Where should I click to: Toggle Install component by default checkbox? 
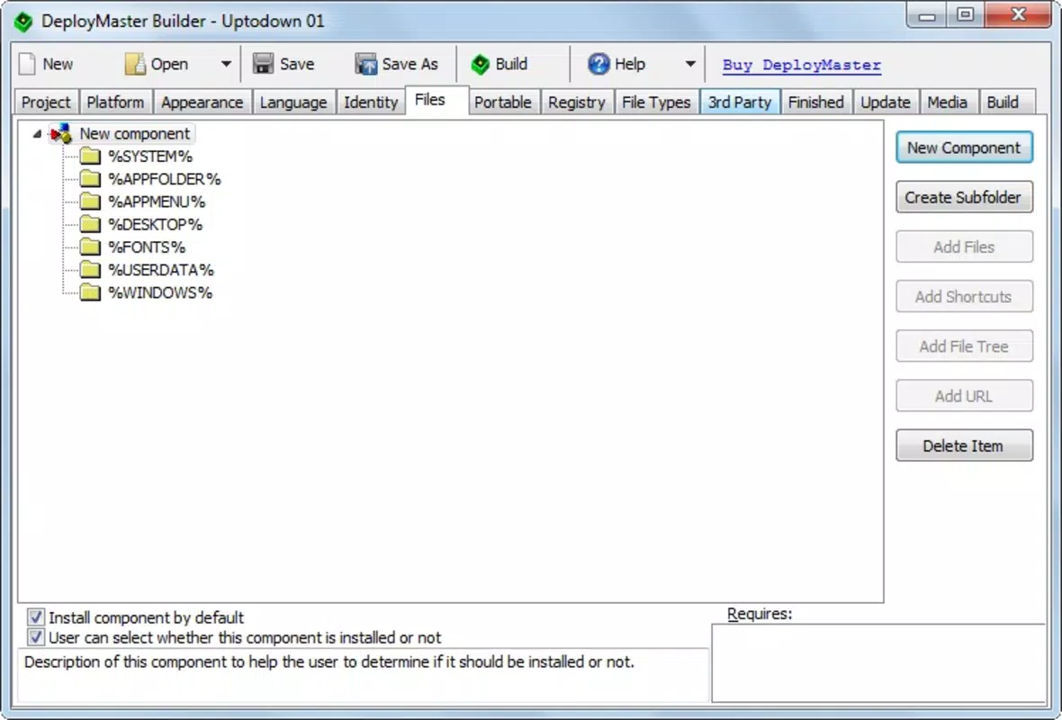pyautogui.click(x=36, y=617)
